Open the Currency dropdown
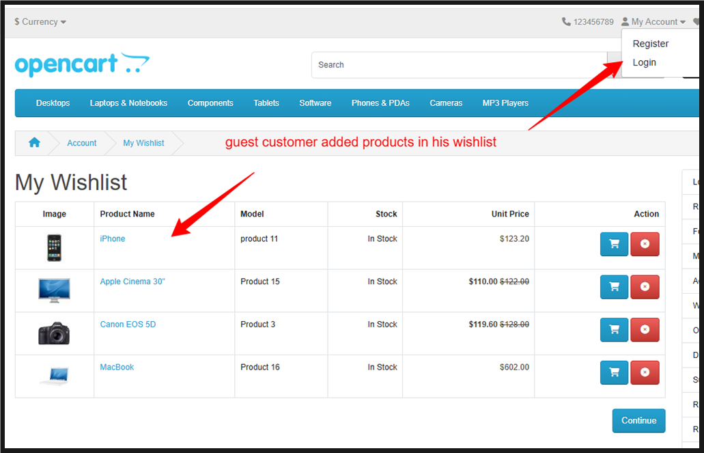Image resolution: width=704 pixels, height=453 pixels. pyautogui.click(x=40, y=22)
